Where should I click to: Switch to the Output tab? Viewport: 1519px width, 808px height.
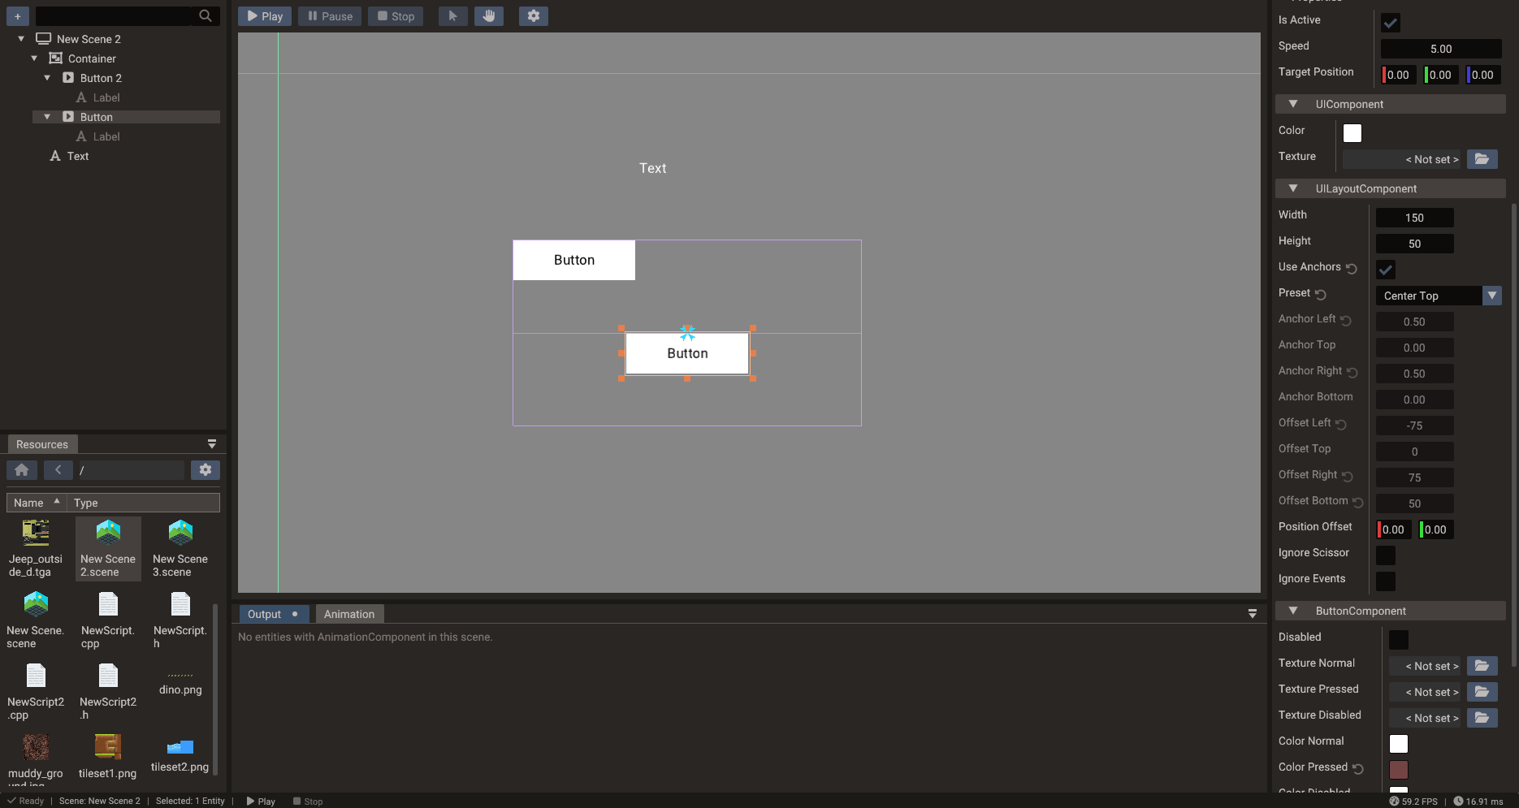tap(273, 614)
